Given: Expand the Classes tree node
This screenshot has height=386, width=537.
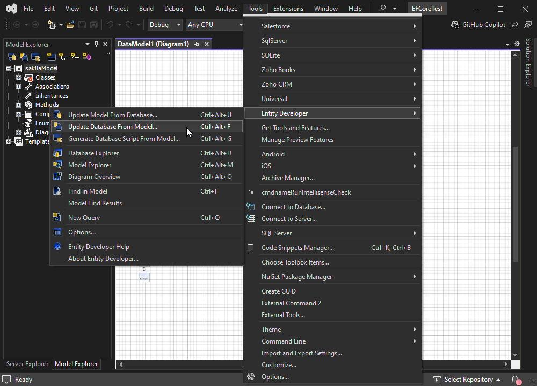Looking at the screenshot, I should 18,77.
